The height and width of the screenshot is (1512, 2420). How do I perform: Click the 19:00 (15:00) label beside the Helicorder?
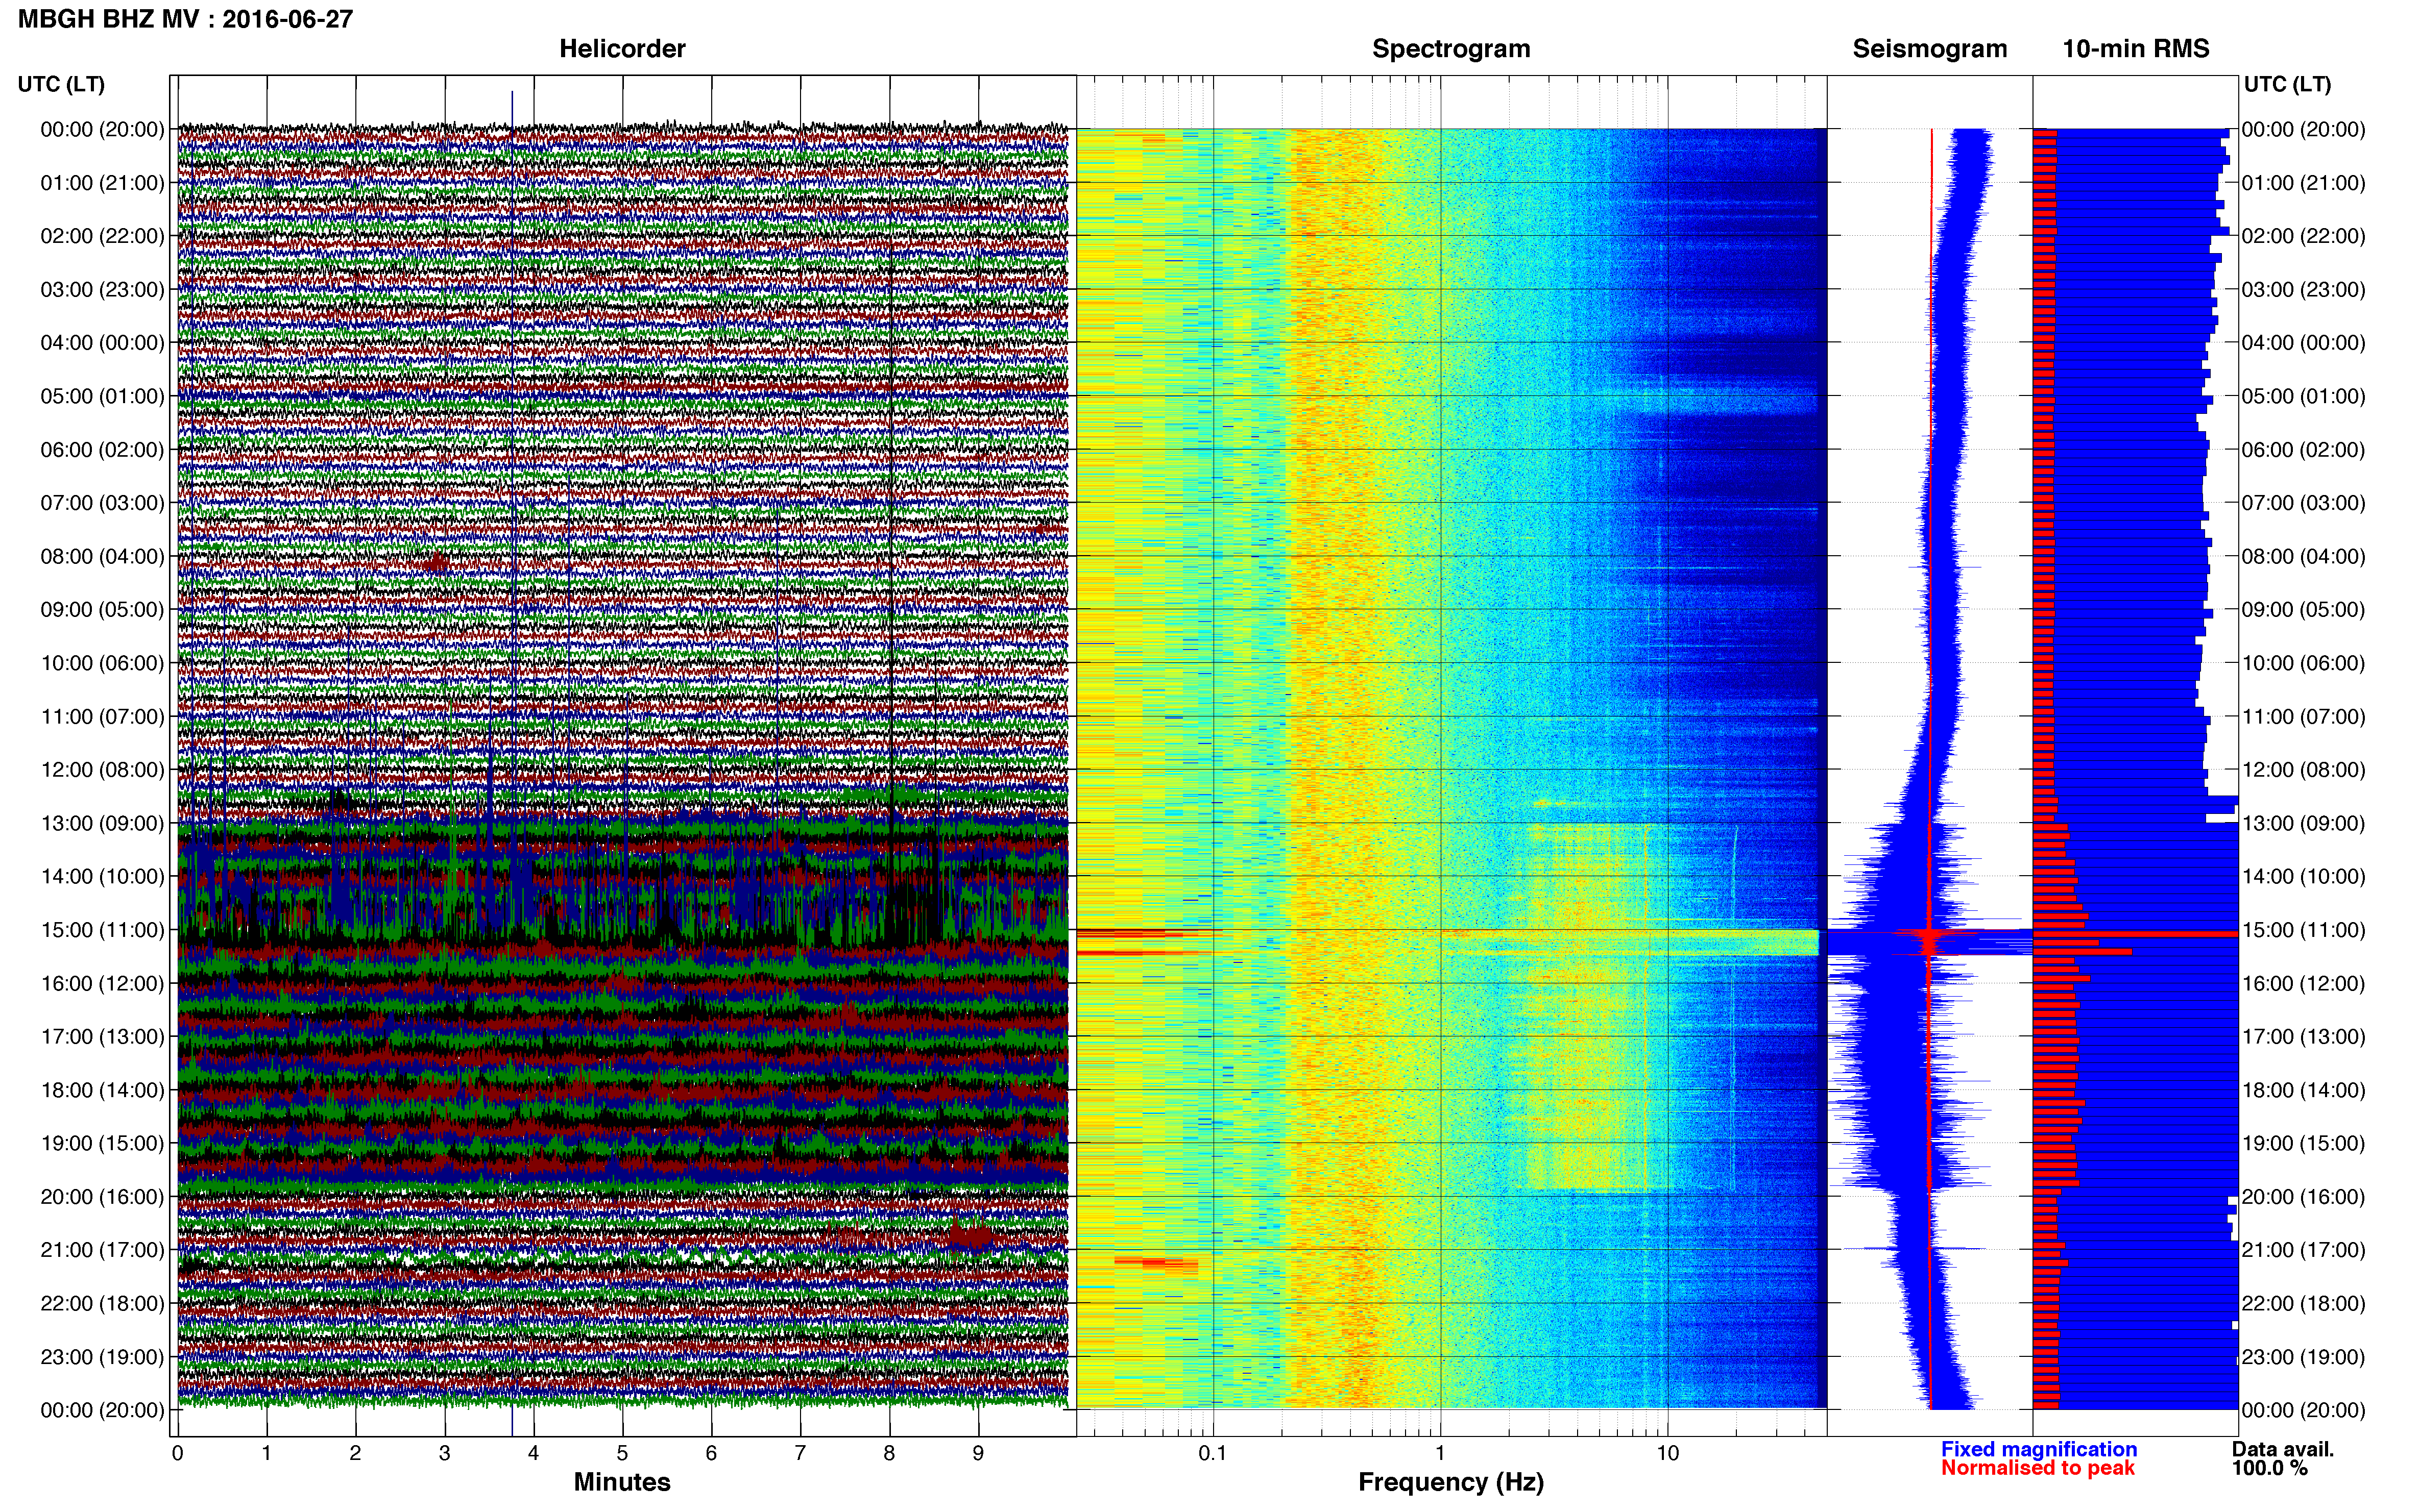tap(102, 1143)
